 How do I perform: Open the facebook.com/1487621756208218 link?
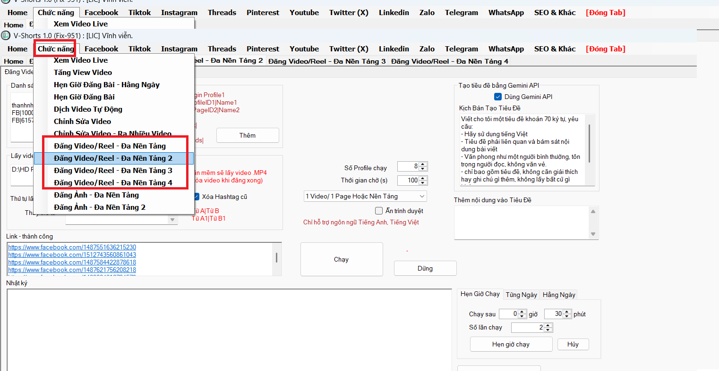pyautogui.click(x=72, y=270)
